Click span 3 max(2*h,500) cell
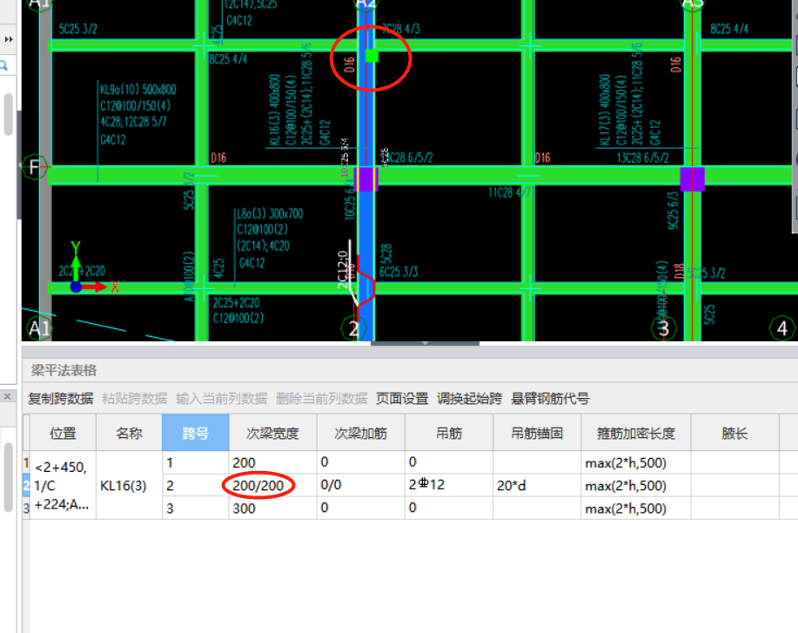 pos(635,508)
